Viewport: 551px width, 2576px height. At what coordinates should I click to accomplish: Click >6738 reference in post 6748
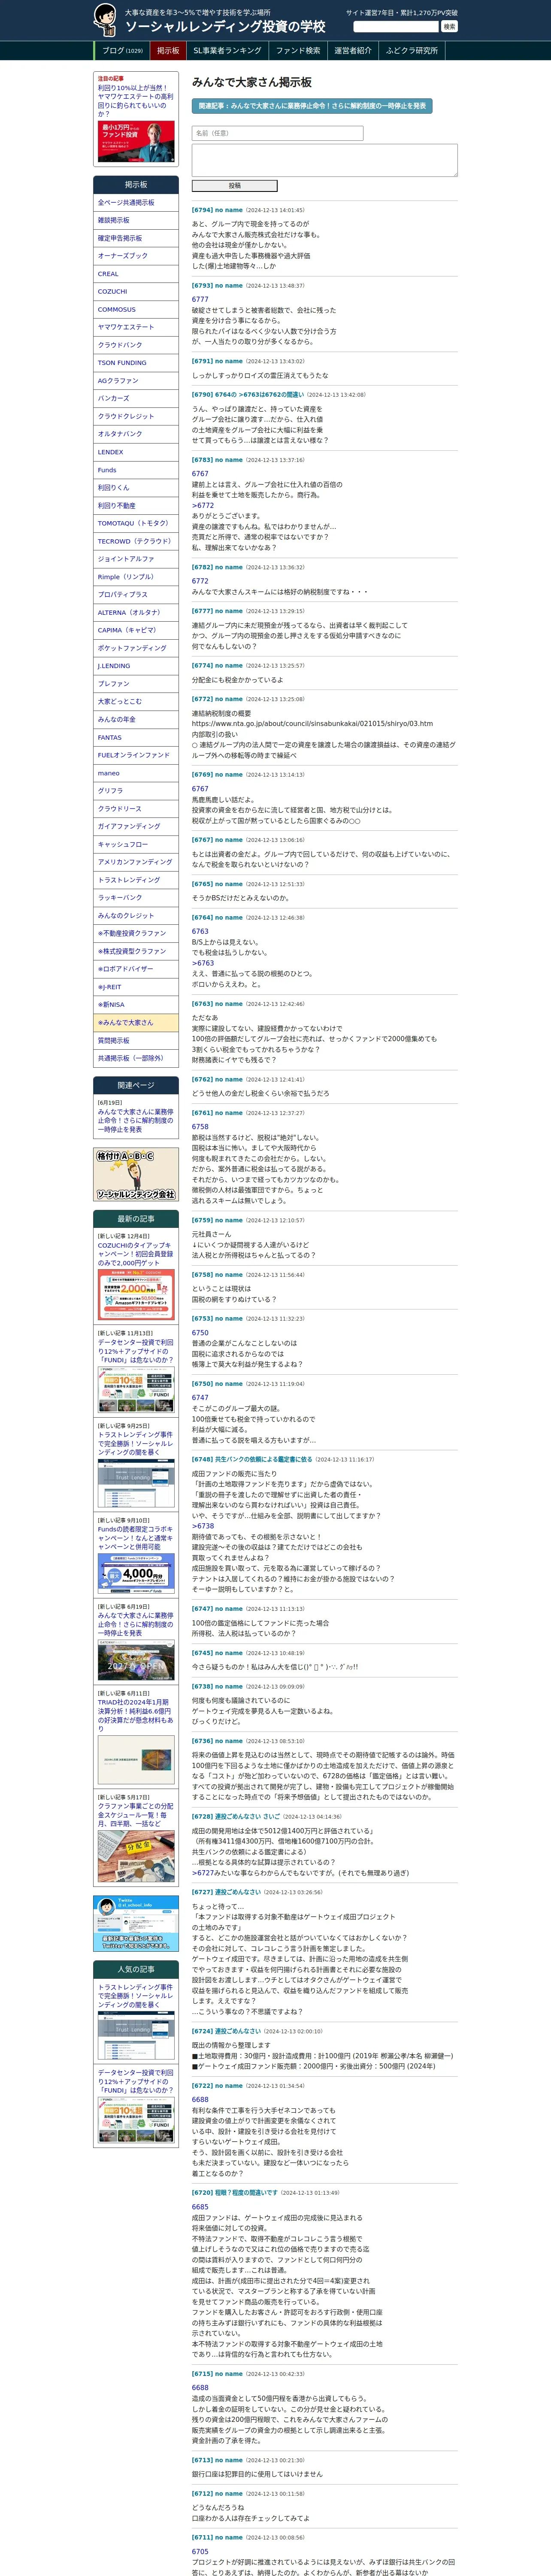(202, 1526)
